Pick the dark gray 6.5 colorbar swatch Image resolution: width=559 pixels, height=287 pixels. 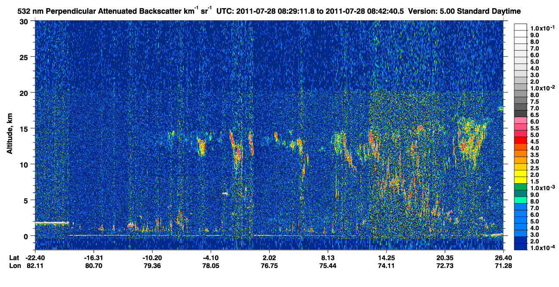pyautogui.click(x=520, y=114)
